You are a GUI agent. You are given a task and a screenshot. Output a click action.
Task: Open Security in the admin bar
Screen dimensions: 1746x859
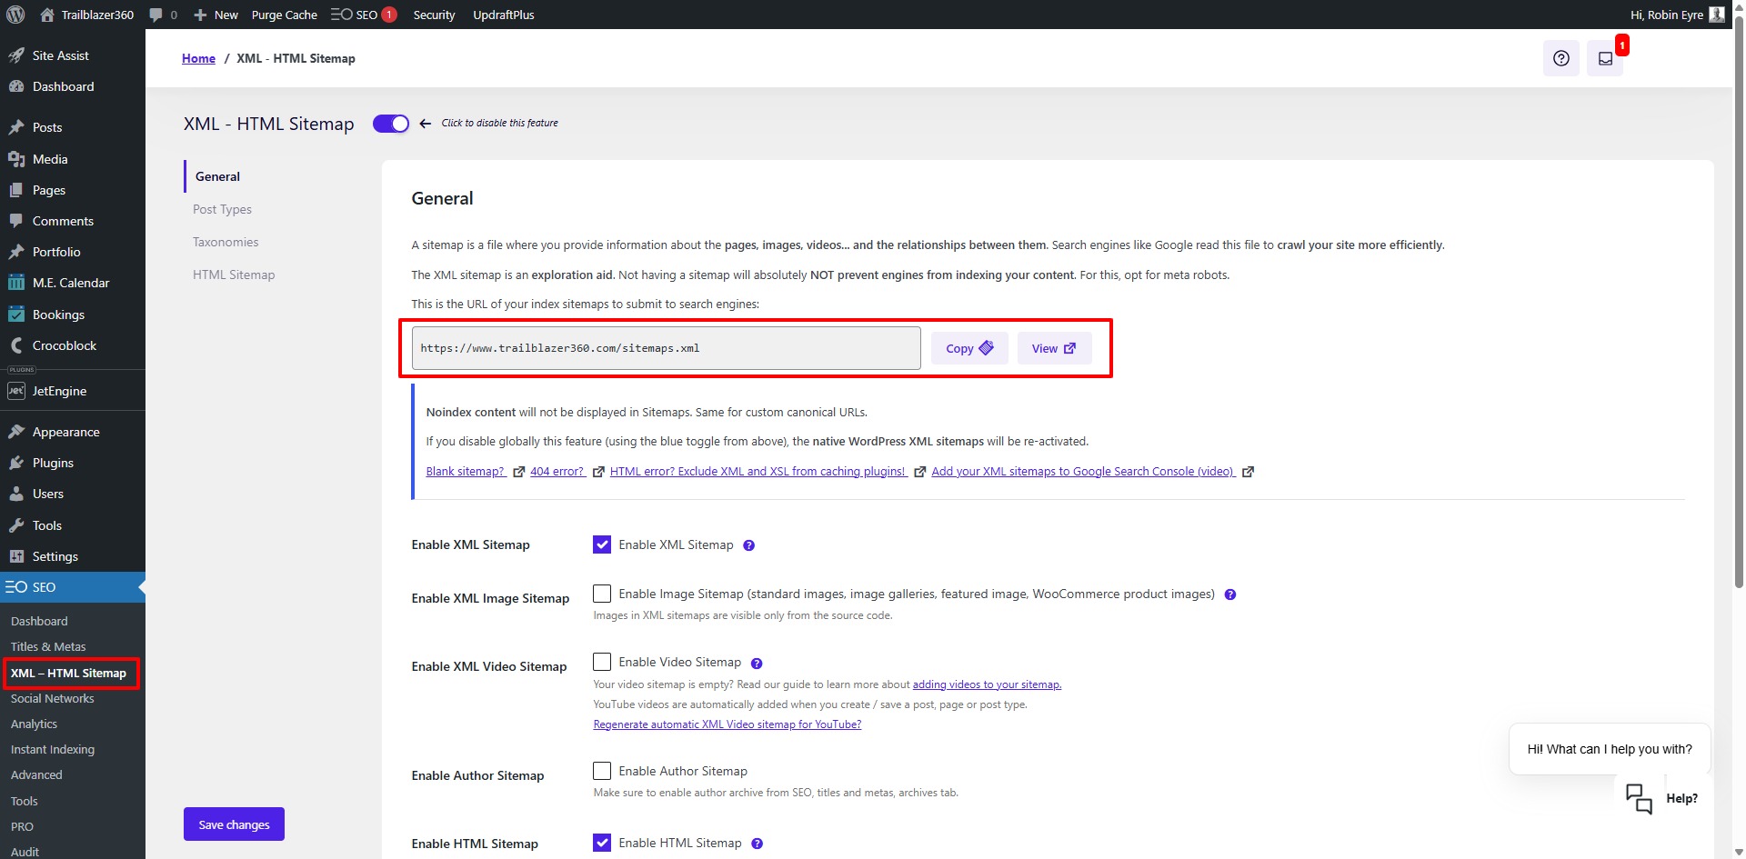click(434, 15)
